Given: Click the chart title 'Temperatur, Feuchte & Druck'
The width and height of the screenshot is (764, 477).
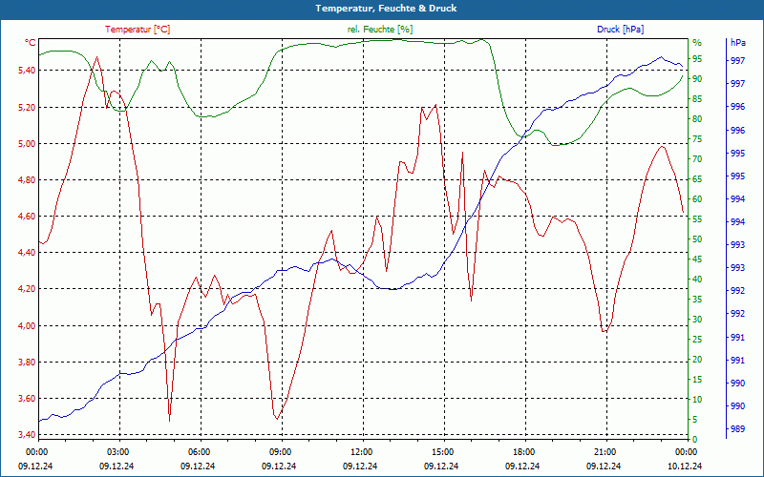Looking at the screenshot, I should (386, 9).
